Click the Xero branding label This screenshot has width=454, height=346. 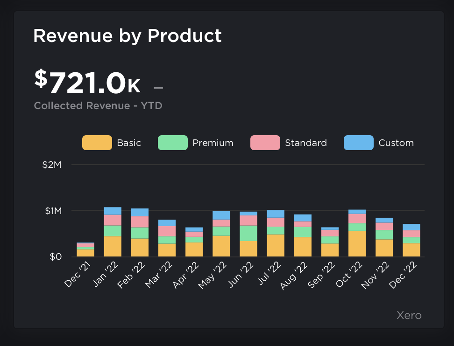pos(409,315)
